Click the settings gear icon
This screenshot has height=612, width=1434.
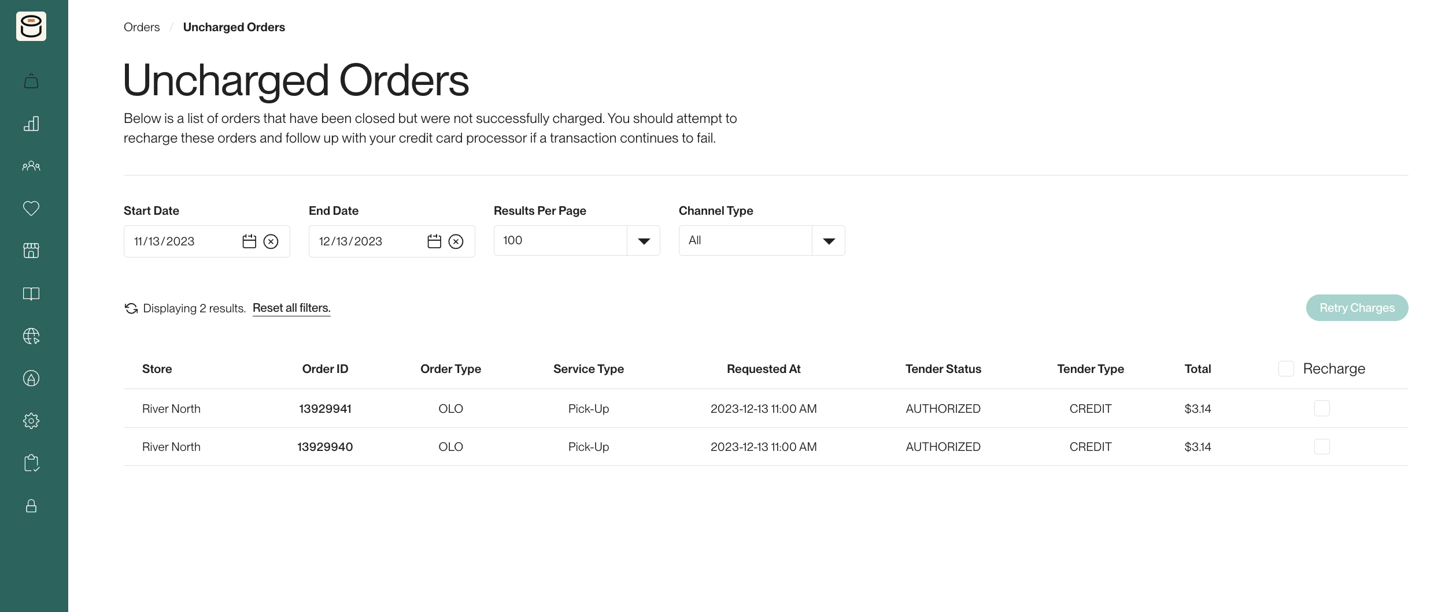(x=31, y=421)
